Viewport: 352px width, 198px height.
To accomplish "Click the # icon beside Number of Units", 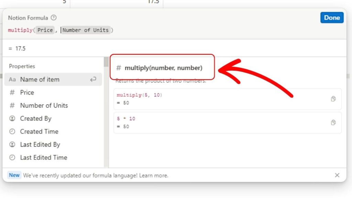I will click(x=12, y=105).
